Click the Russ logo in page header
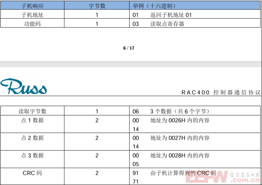262x185 pixels. pyautogui.click(x=23, y=86)
